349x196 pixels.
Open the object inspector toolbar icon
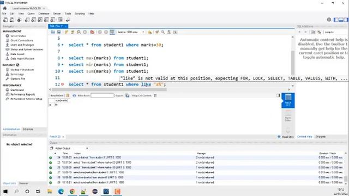pos(20,20)
